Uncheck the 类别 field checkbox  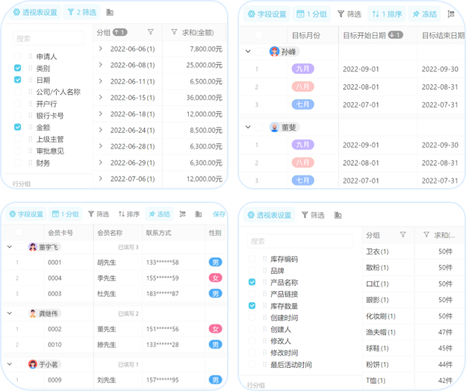pos(18,68)
